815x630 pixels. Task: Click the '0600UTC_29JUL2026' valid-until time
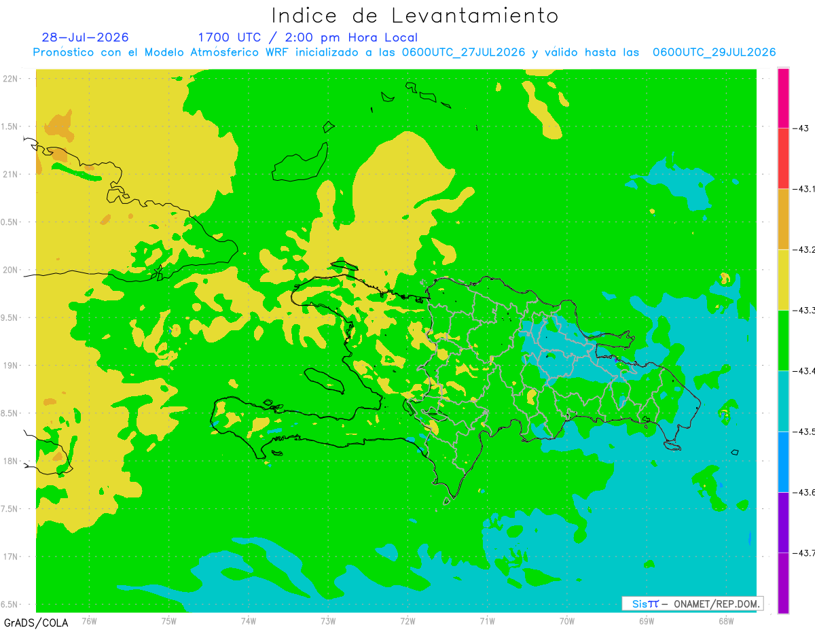point(714,52)
